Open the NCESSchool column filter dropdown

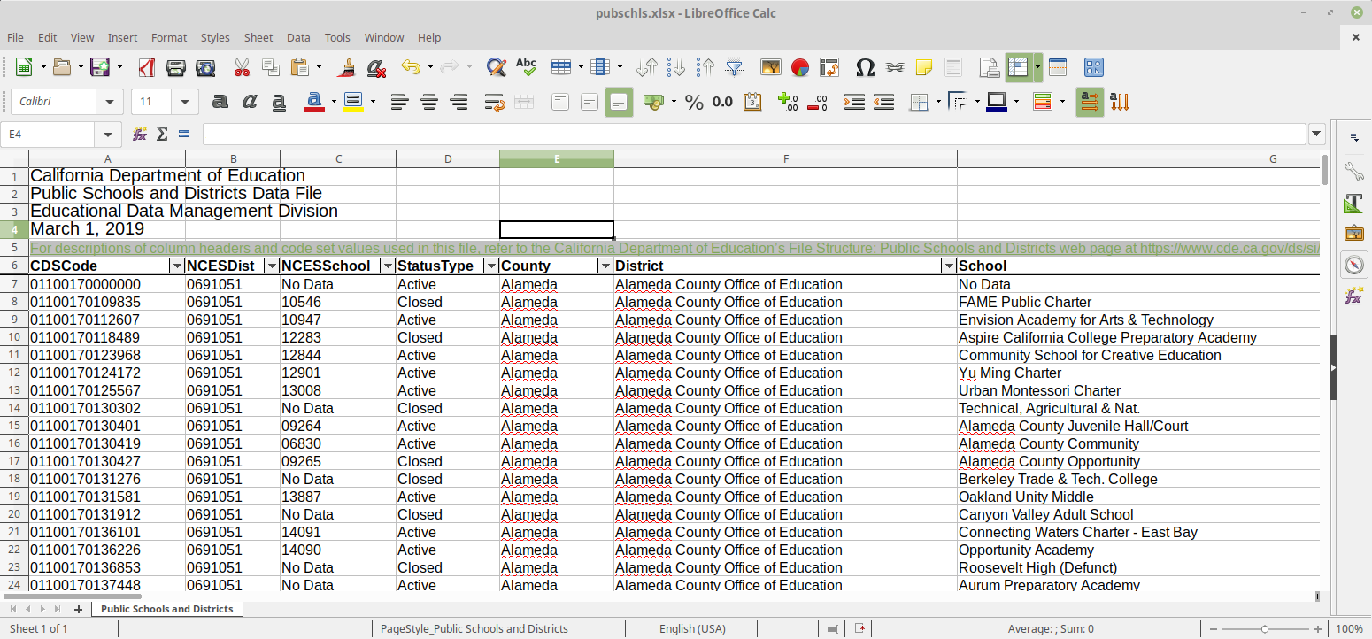[x=388, y=266]
